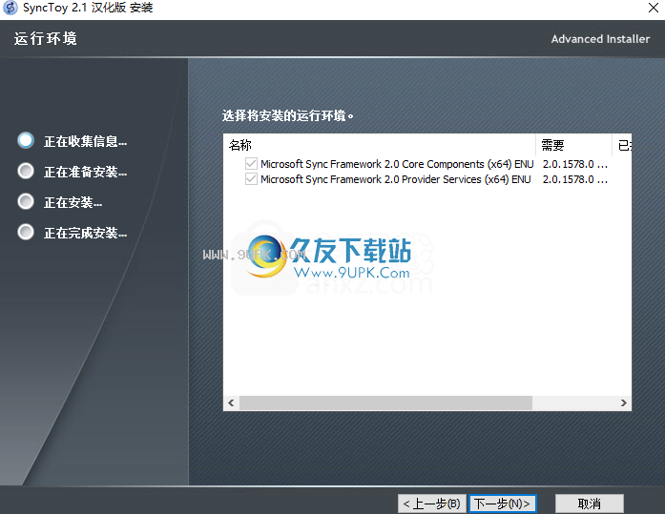Click the Advanced Installer label
The height and width of the screenshot is (514, 665).
[600, 39]
